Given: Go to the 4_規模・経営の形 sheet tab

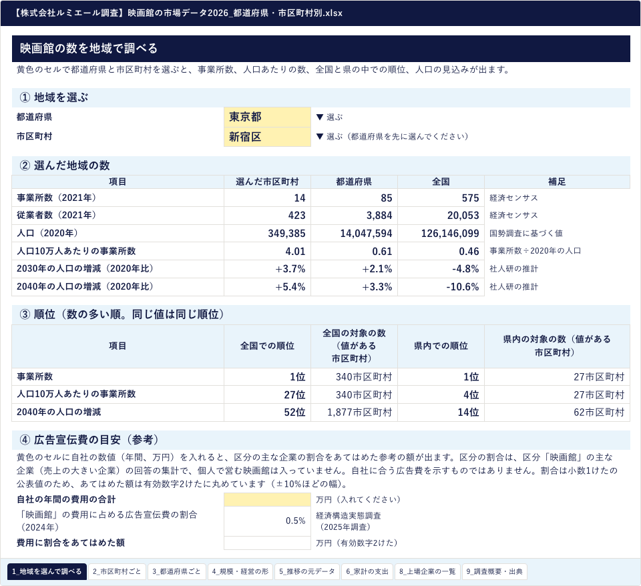Looking at the screenshot, I should tap(240, 571).
